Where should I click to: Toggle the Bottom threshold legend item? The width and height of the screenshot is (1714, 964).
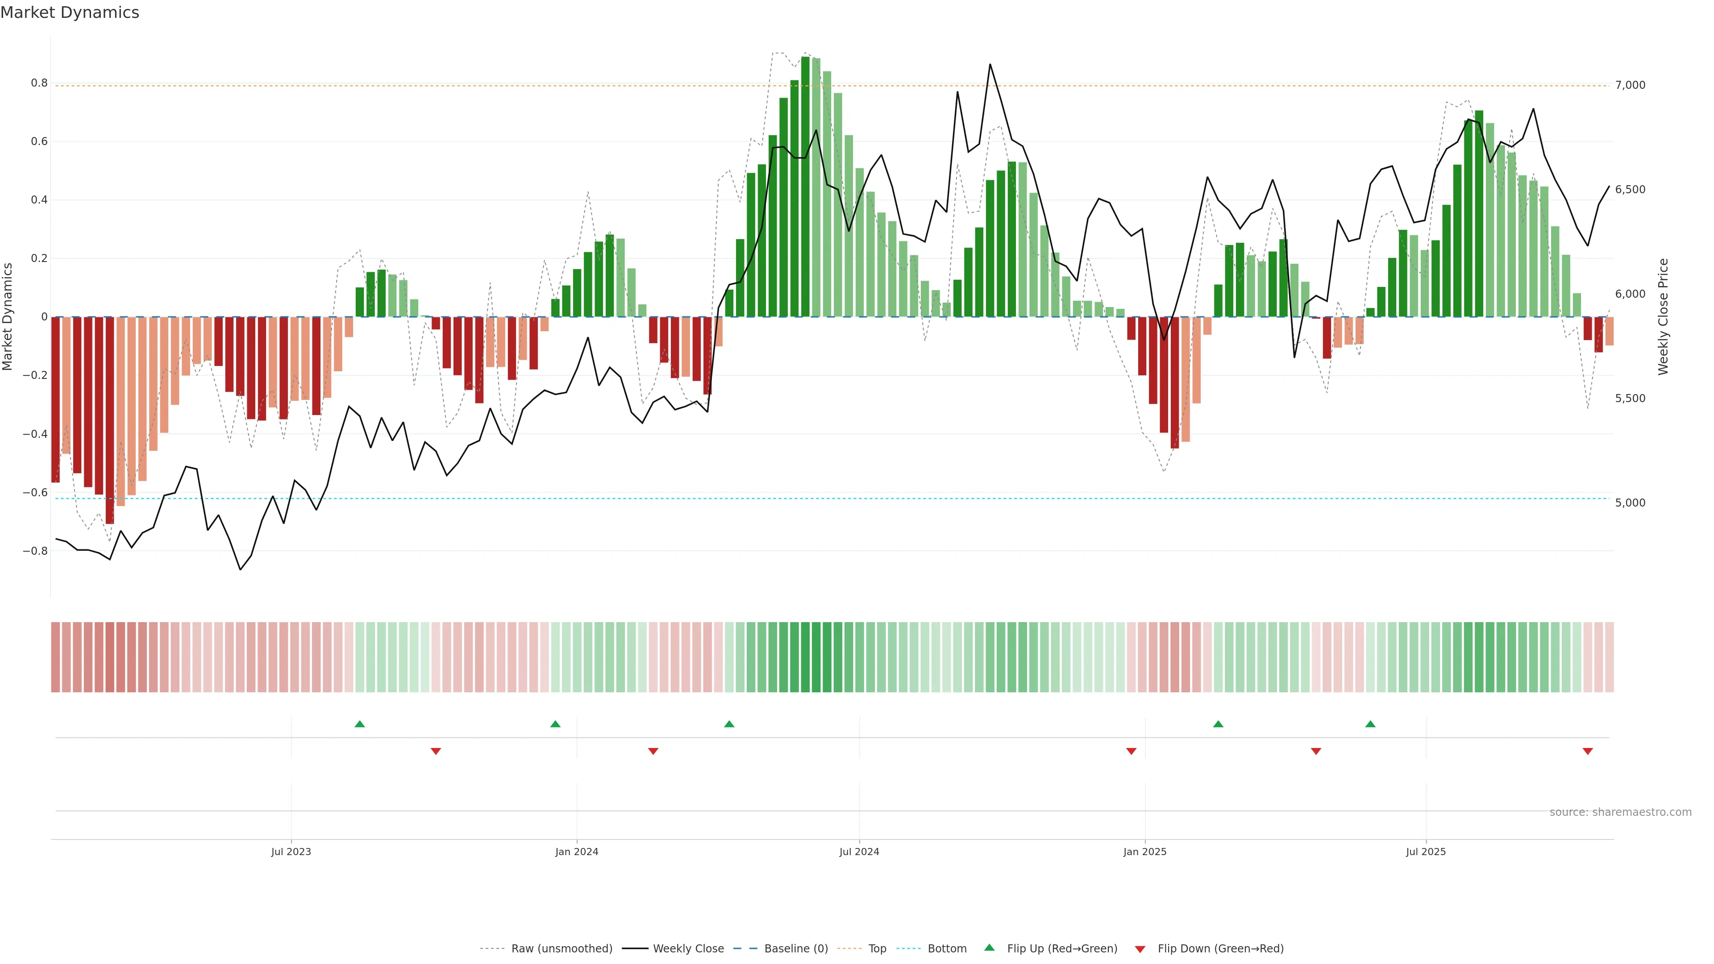pos(947,949)
